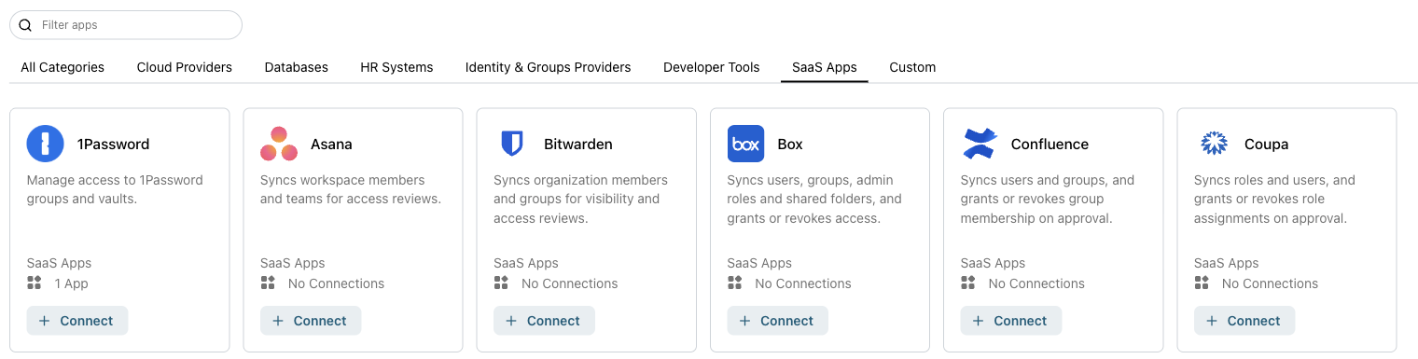Connect the Confluence app

pos(1011,321)
